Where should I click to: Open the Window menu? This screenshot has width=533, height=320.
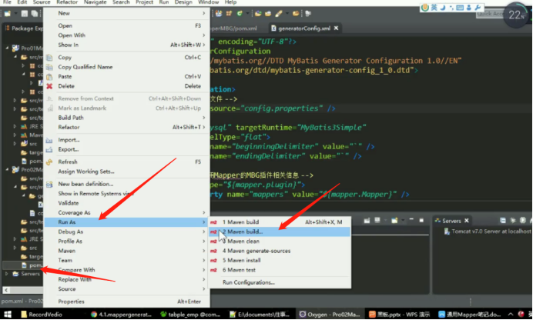209,2
